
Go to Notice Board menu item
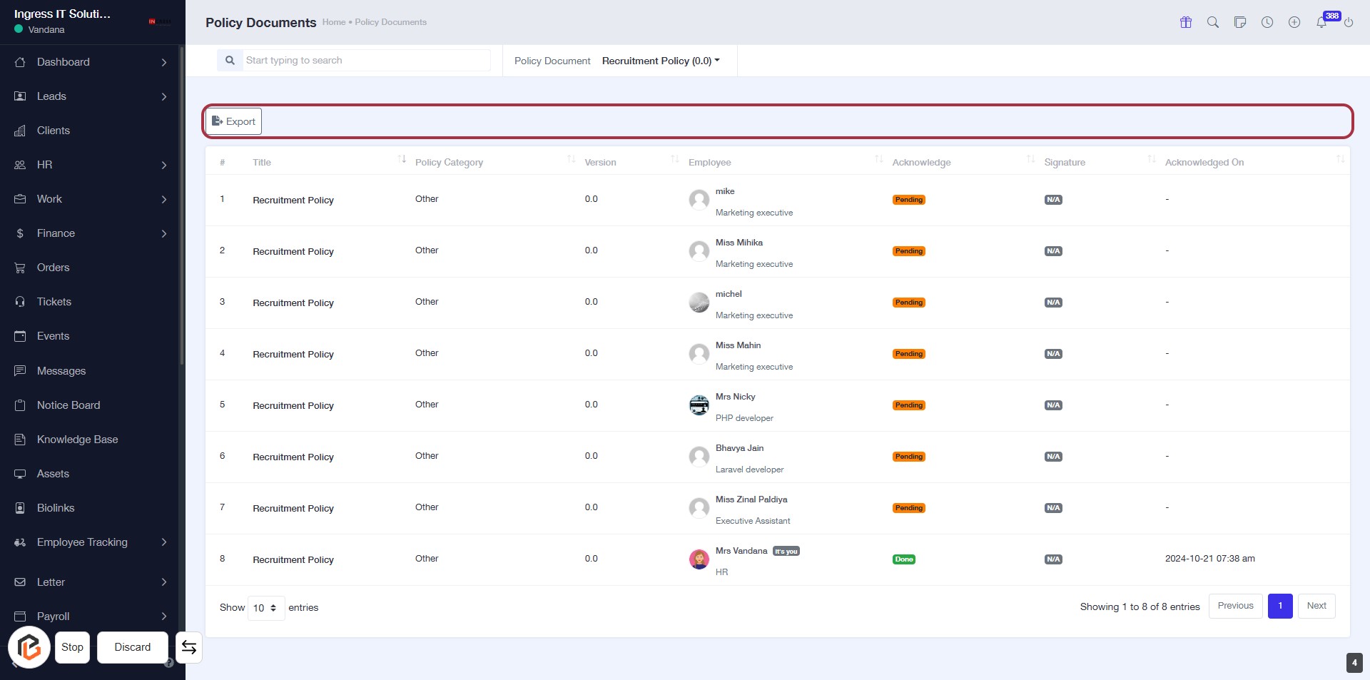coord(68,405)
